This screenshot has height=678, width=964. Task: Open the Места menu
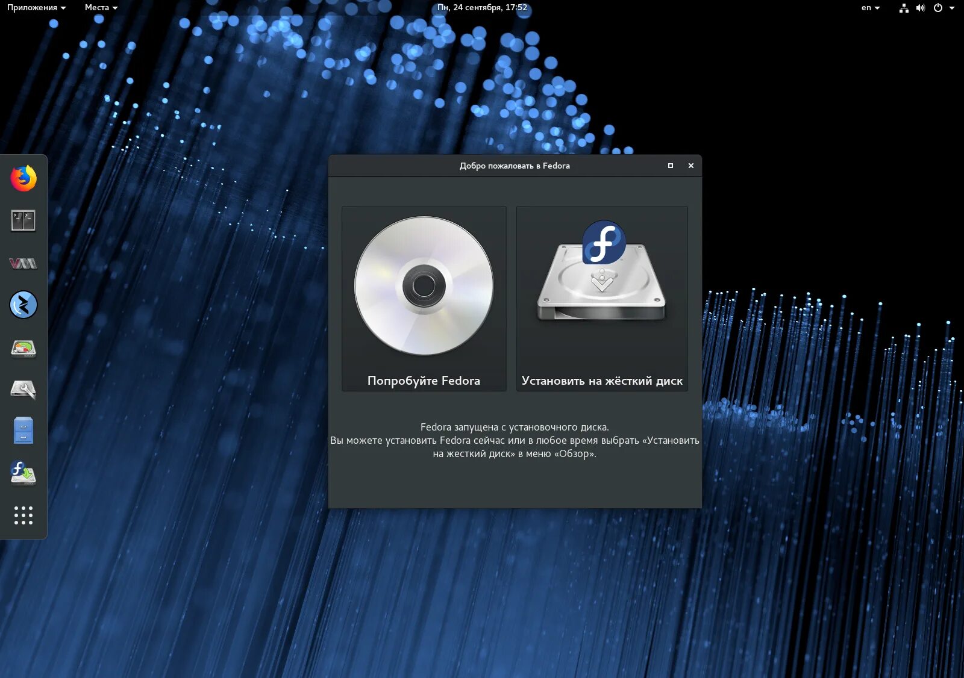101,8
